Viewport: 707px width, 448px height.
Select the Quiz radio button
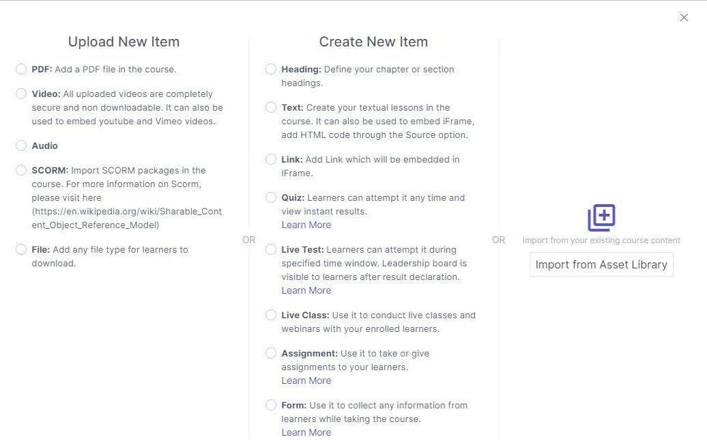click(271, 197)
